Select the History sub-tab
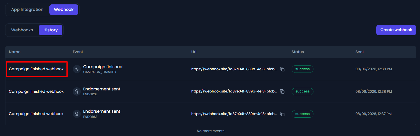 [x=50, y=30]
